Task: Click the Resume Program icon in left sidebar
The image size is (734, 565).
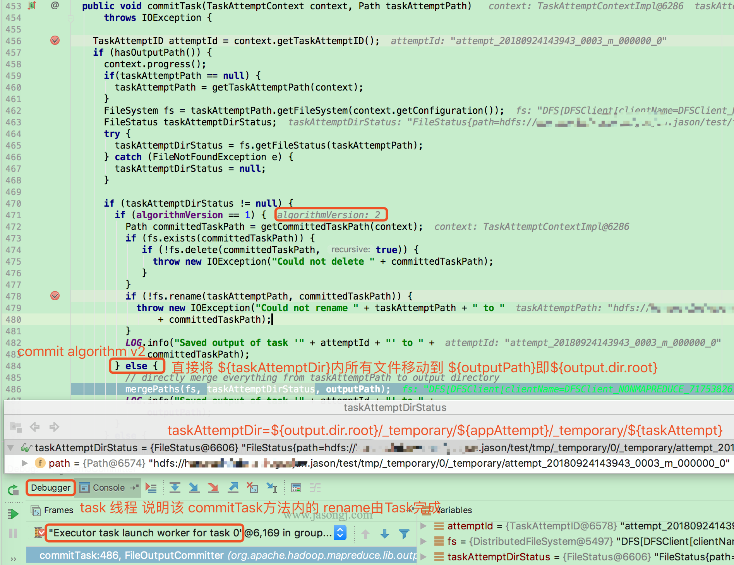Action: click(x=13, y=513)
